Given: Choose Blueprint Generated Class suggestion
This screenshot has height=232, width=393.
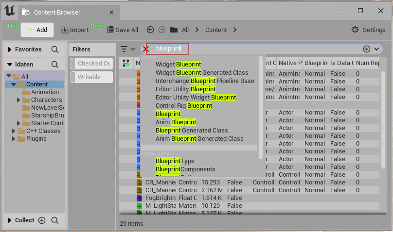Looking at the screenshot, I should pos(192,131).
